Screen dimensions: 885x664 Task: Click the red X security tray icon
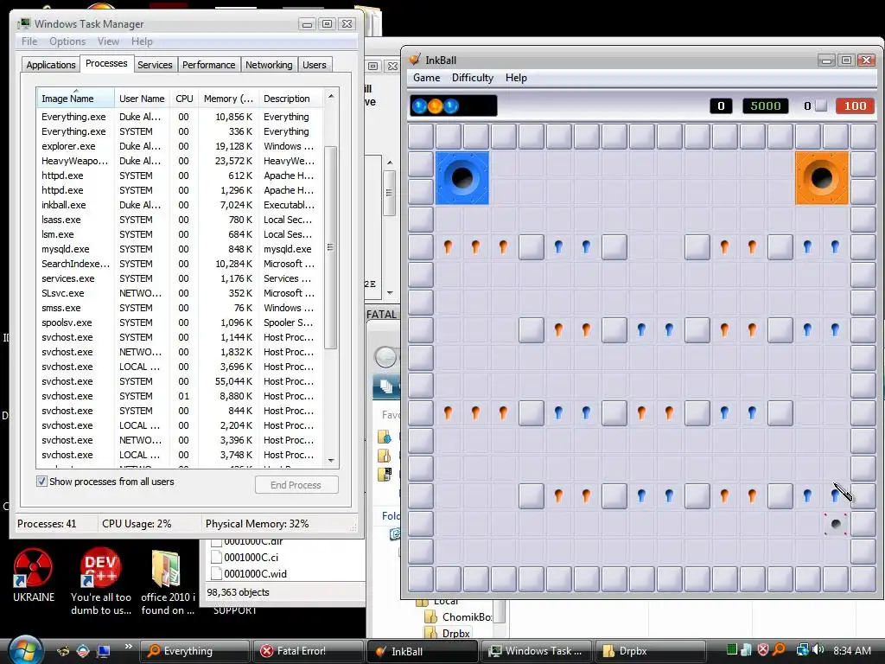tap(763, 650)
